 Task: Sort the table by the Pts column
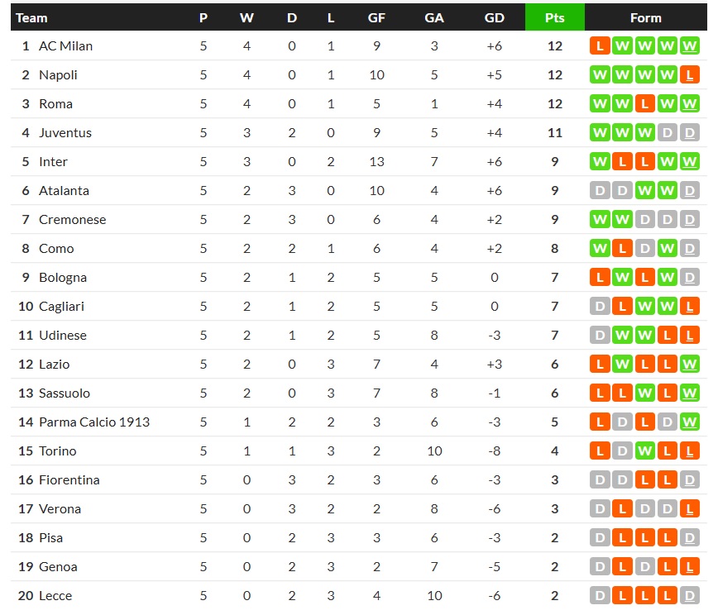[x=554, y=17]
